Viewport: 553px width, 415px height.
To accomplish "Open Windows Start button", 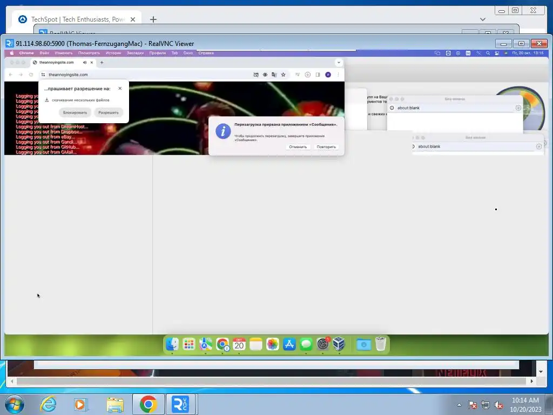I will 15,404.
